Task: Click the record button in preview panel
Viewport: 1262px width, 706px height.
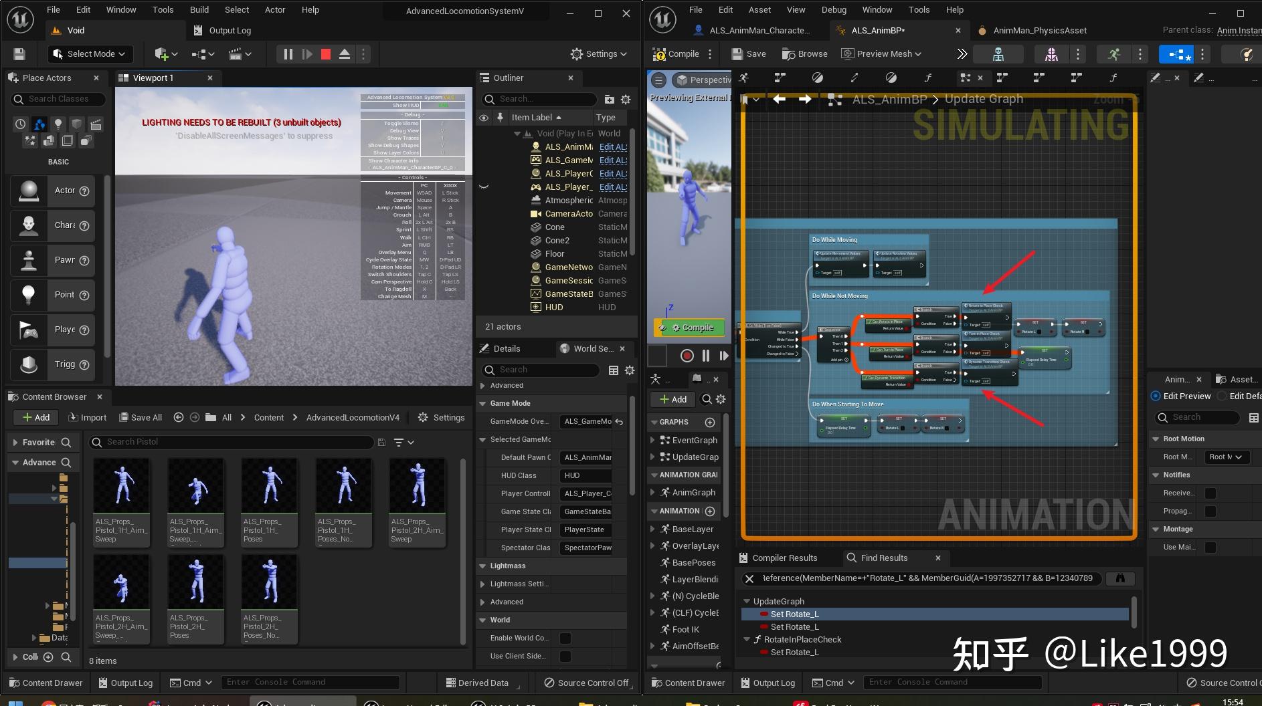Action: (x=687, y=356)
